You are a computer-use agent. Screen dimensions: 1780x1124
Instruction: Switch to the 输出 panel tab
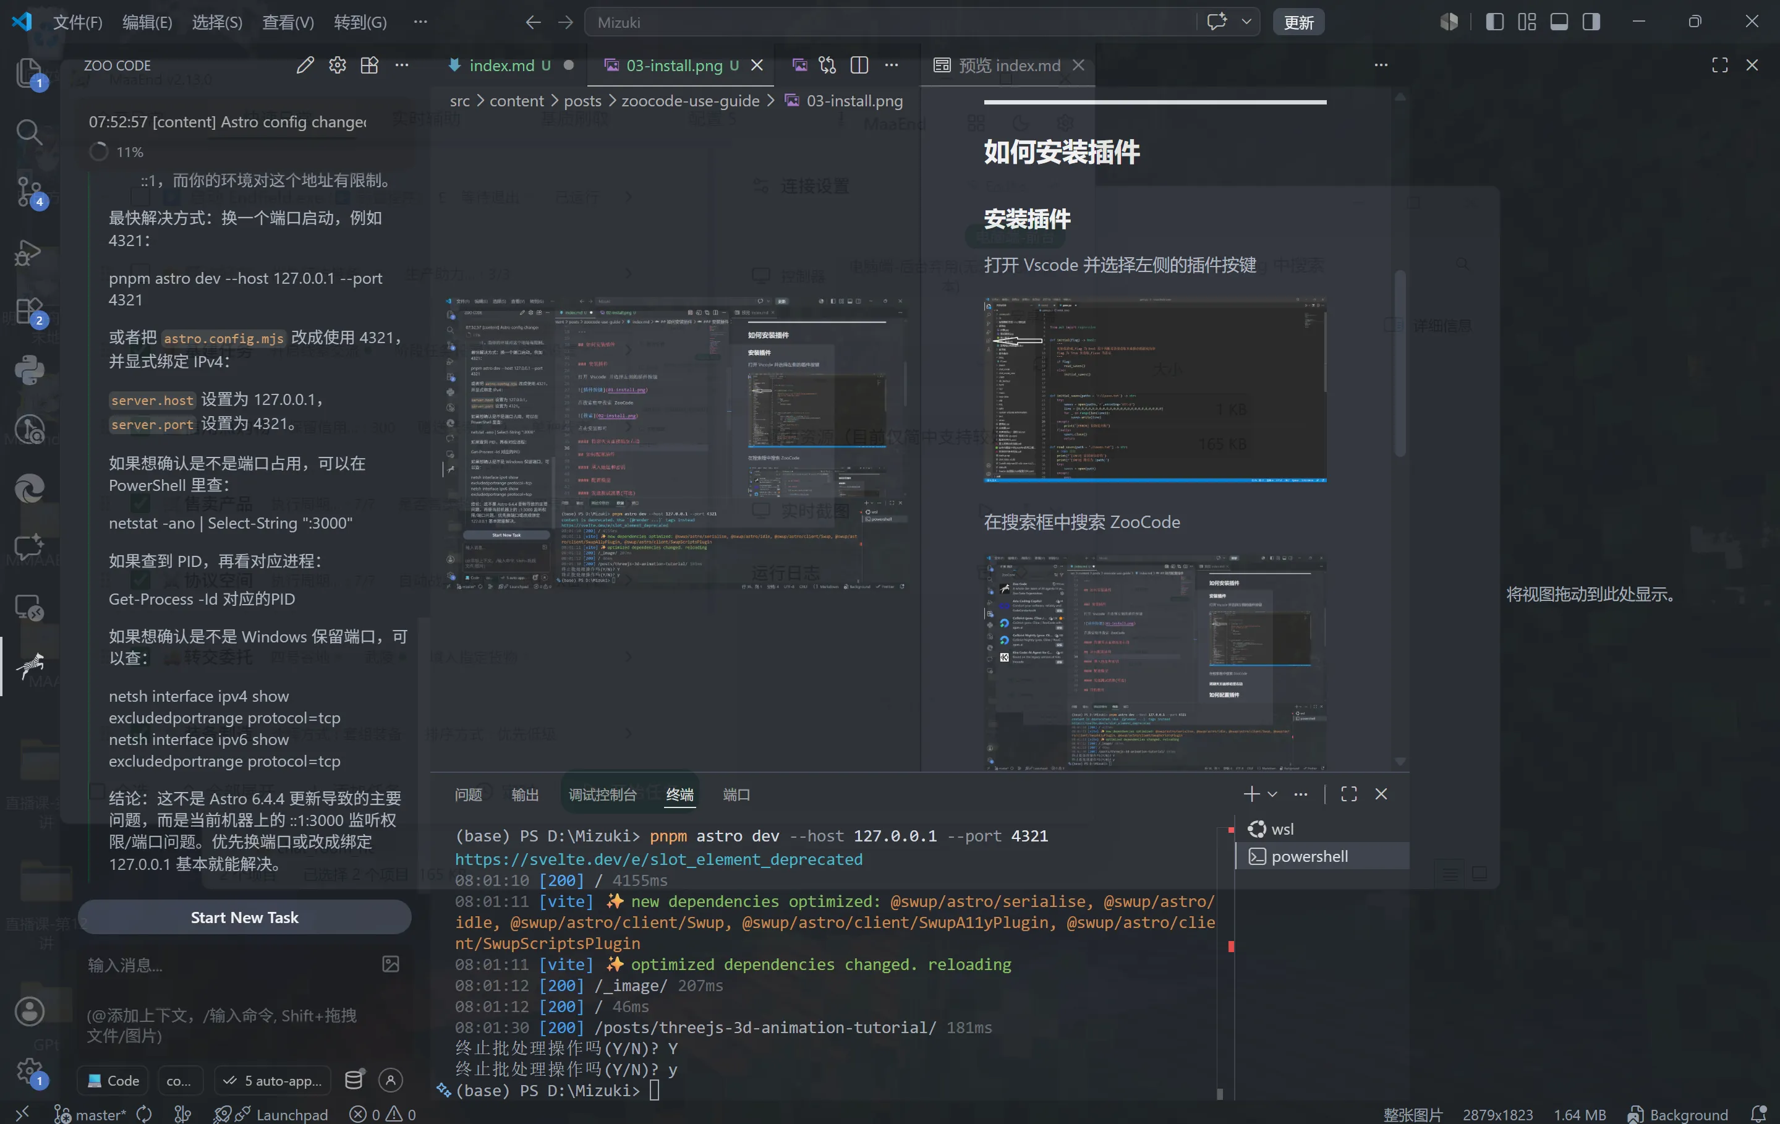click(525, 794)
